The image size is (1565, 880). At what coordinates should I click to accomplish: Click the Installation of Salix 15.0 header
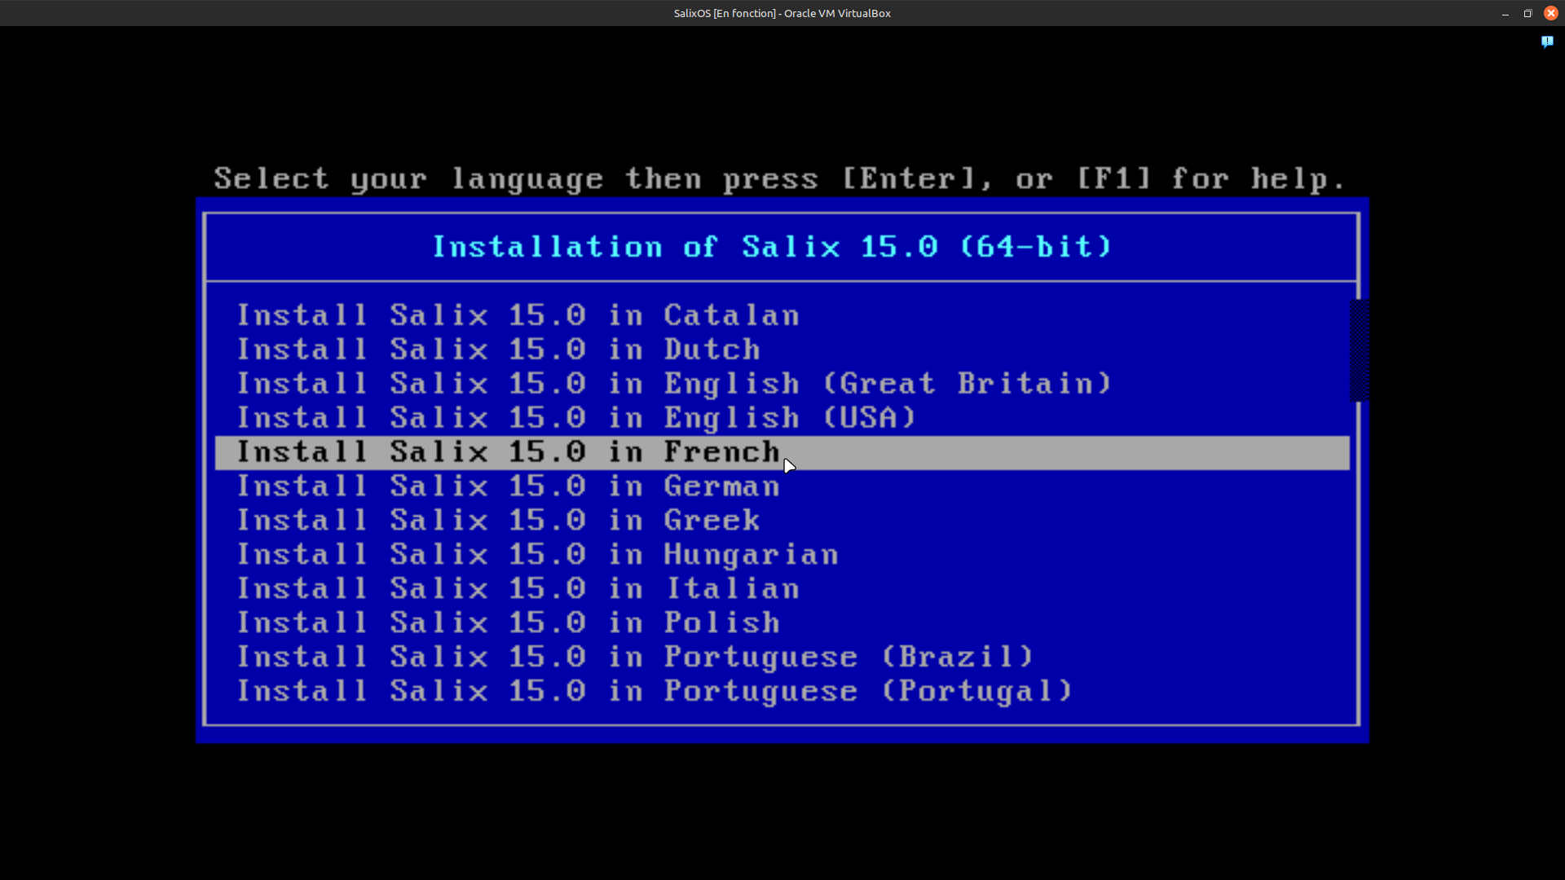(x=773, y=247)
